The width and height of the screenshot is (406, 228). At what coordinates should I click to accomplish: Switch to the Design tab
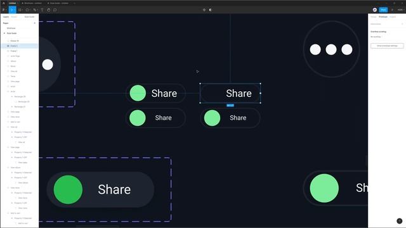374,17
